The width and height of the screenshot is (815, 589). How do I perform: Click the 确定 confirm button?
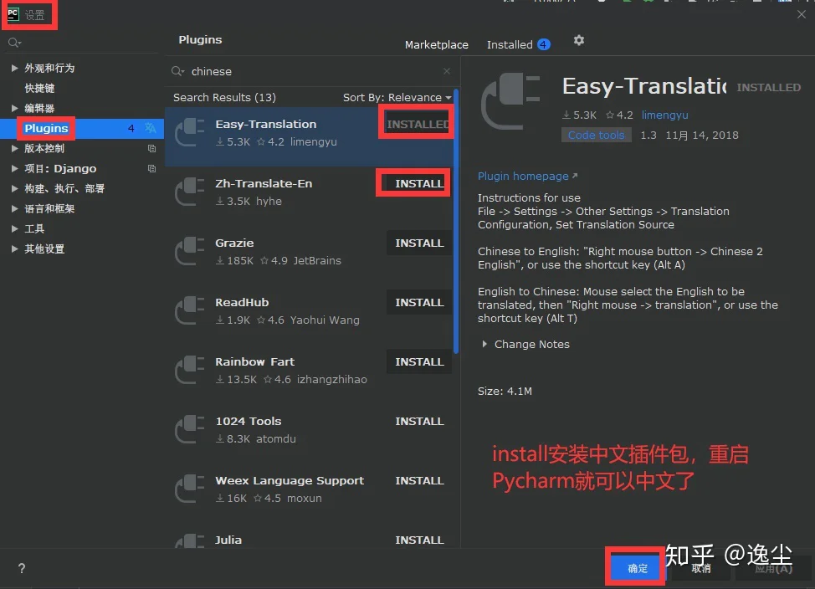point(638,568)
